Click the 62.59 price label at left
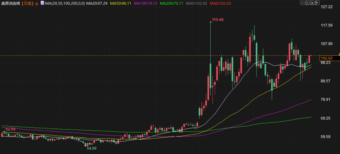 (11, 129)
